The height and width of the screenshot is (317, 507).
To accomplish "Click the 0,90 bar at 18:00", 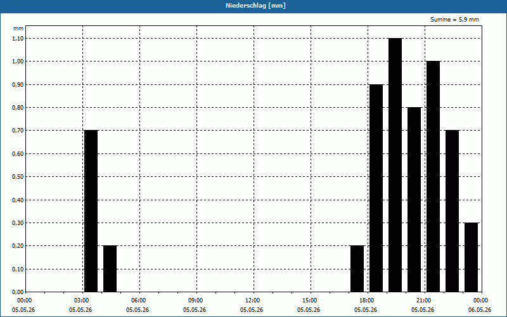I will [x=376, y=188].
